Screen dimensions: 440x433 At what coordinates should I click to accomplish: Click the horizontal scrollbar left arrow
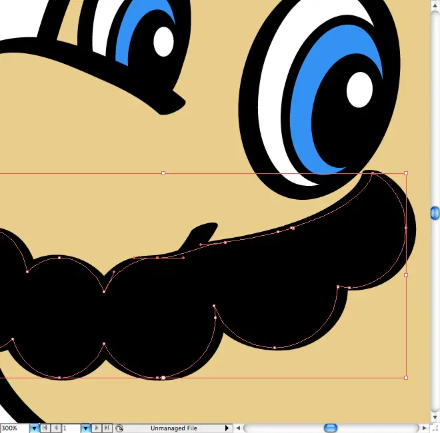(x=238, y=428)
